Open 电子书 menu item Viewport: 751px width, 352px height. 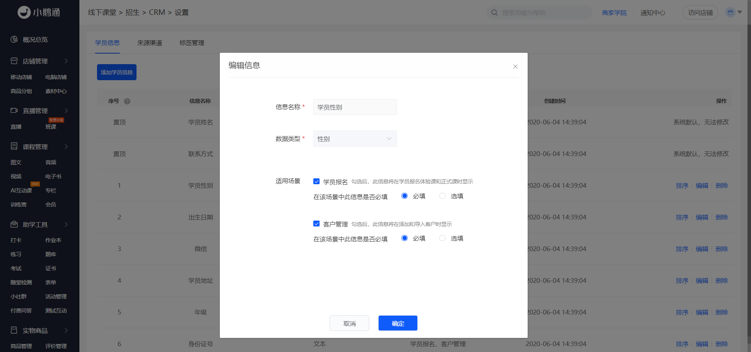coord(54,176)
